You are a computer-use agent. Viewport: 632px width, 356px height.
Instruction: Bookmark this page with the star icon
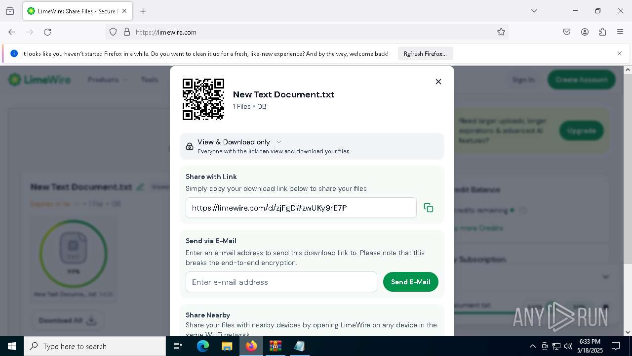click(501, 32)
